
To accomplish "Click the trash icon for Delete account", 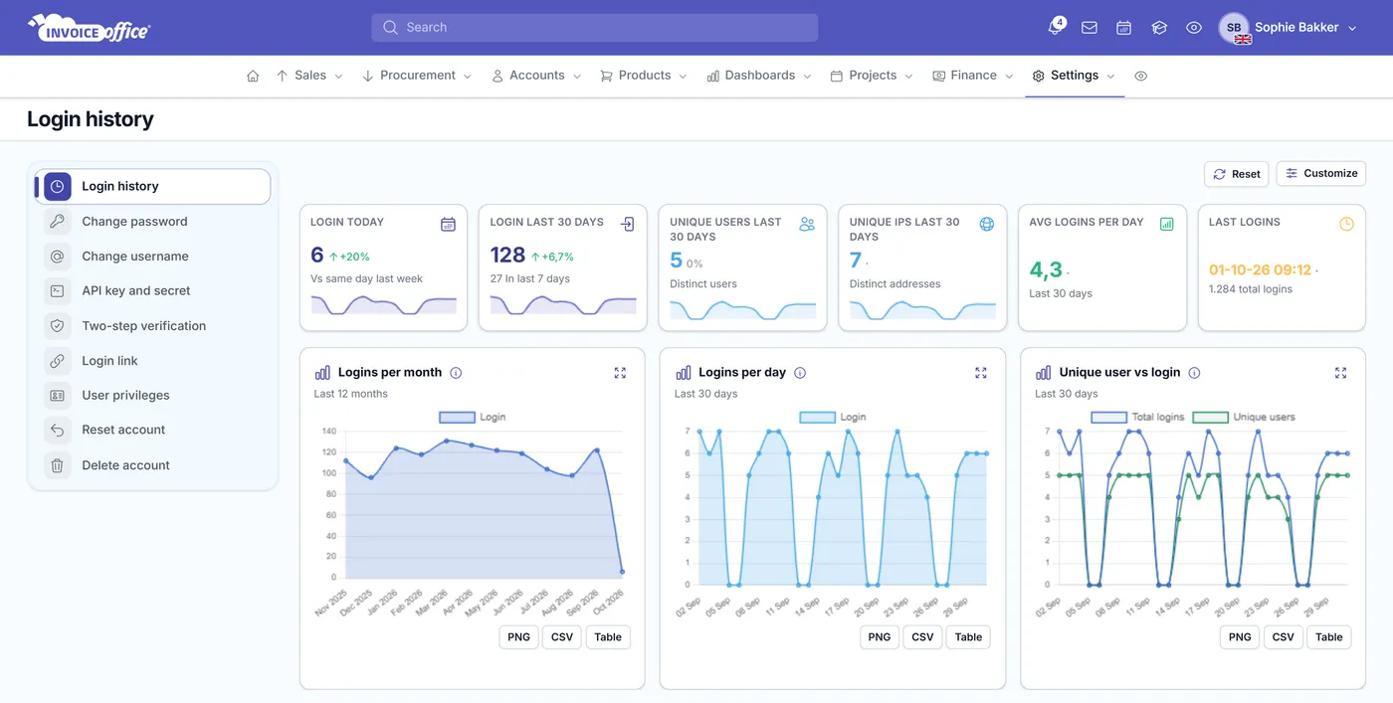I will tap(58, 465).
